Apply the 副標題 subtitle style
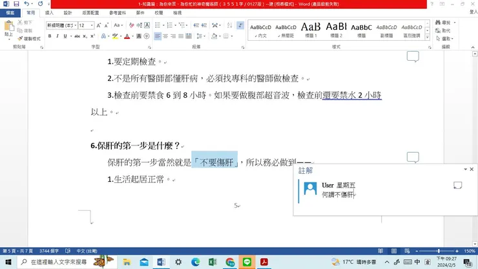 [x=386, y=30]
